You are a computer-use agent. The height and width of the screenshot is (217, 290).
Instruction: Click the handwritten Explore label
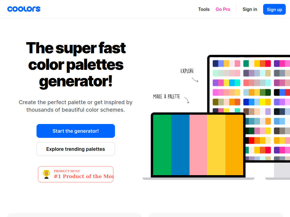click(187, 71)
